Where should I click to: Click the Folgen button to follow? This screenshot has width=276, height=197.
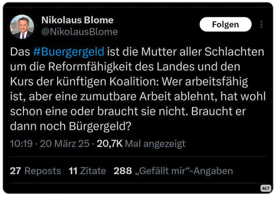(225, 24)
